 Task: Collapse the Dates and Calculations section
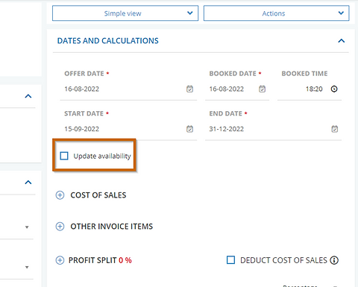[342, 41]
